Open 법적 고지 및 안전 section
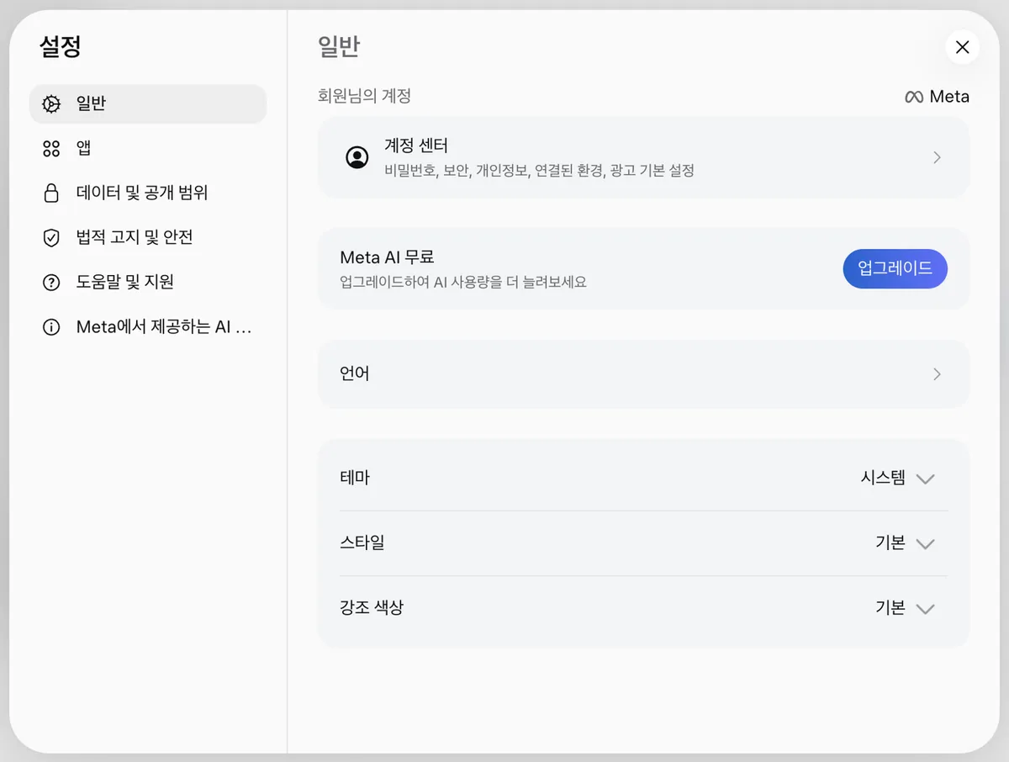The image size is (1009, 762). (148, 237)
